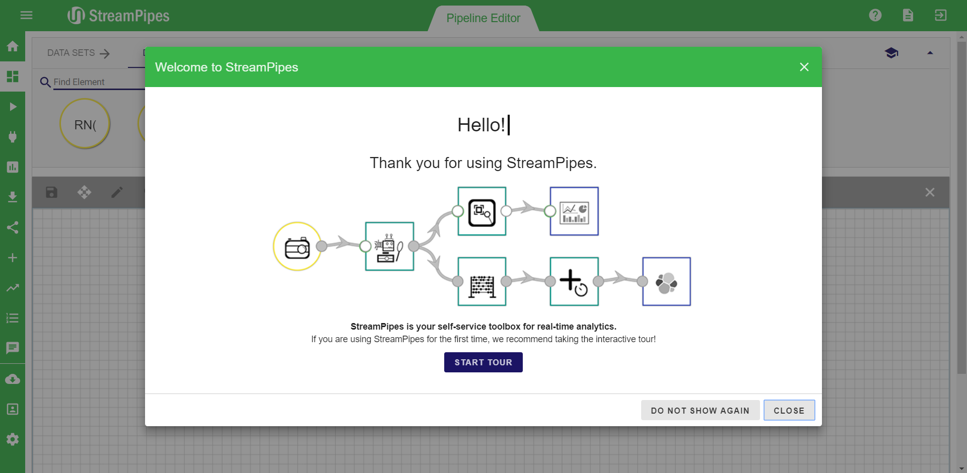Open Connect via the plug icon

[x=13, y=137]
